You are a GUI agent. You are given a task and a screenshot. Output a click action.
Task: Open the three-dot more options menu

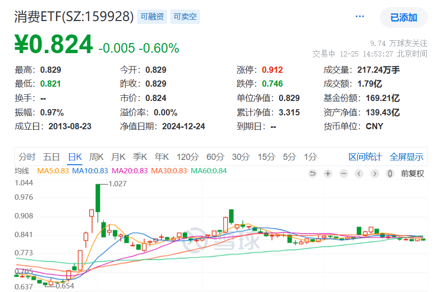click(x=360, y=17)
